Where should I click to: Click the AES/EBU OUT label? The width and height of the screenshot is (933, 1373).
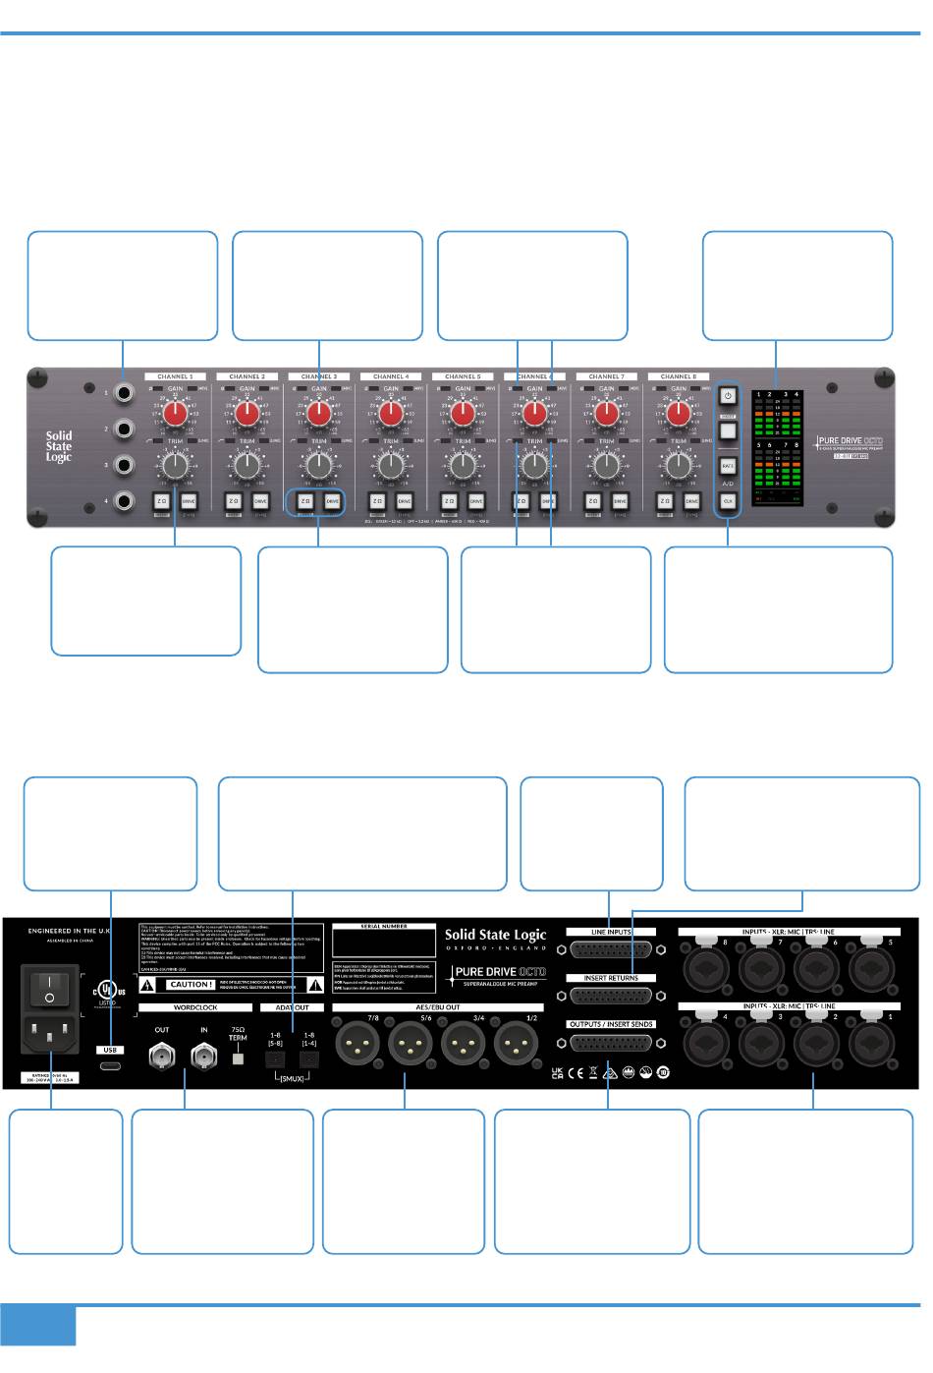click(x=438, y=1007)
